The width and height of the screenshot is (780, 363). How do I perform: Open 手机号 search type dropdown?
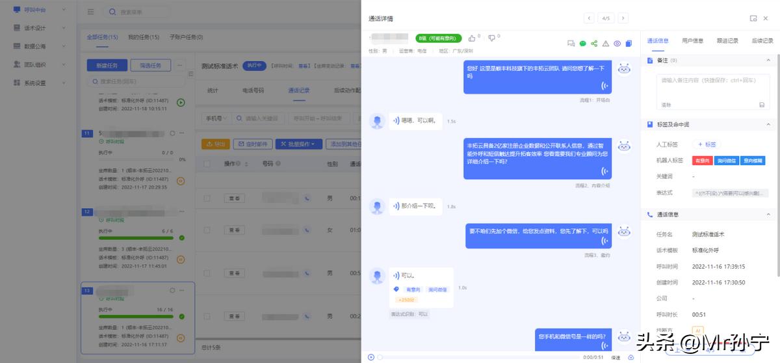(x=218, y=118)
